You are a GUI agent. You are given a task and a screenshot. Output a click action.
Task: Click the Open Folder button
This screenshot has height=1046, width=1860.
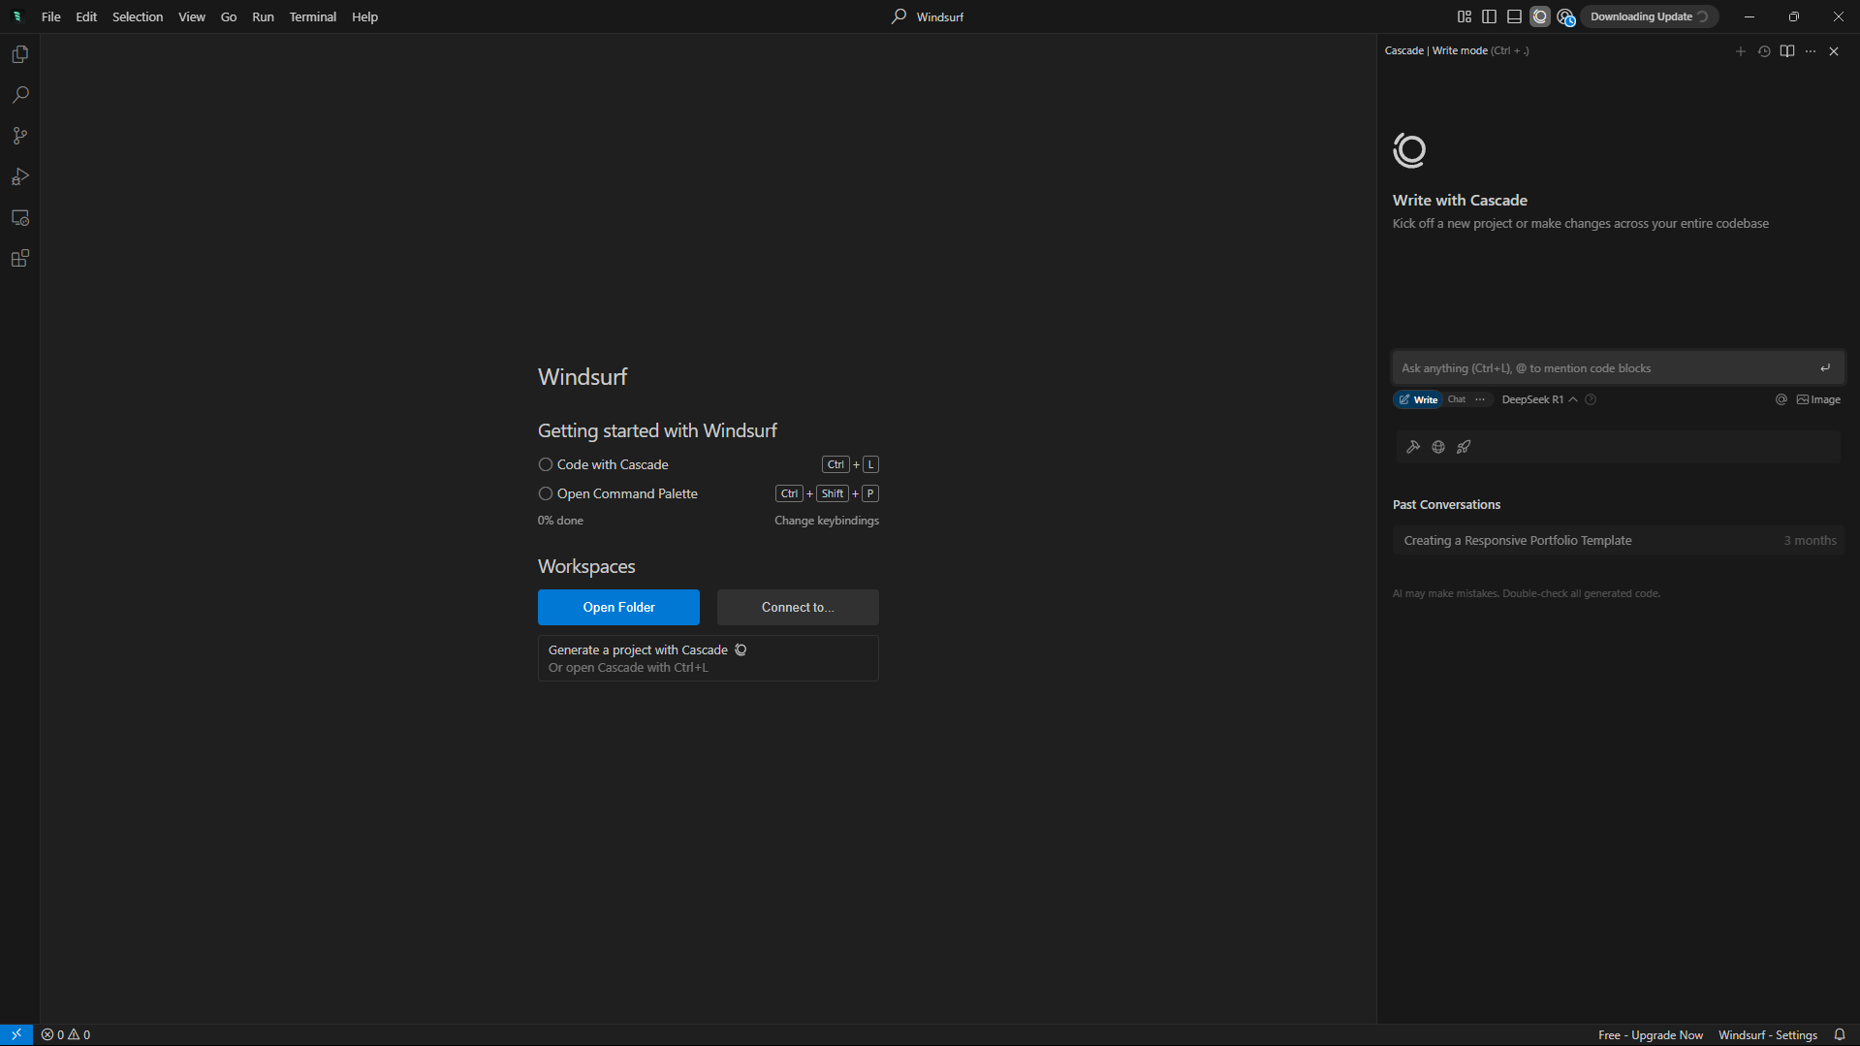618,607
